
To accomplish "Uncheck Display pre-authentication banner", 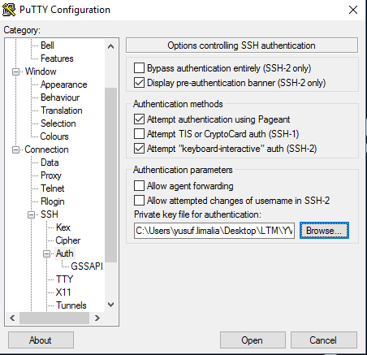I will coord(139,83).
